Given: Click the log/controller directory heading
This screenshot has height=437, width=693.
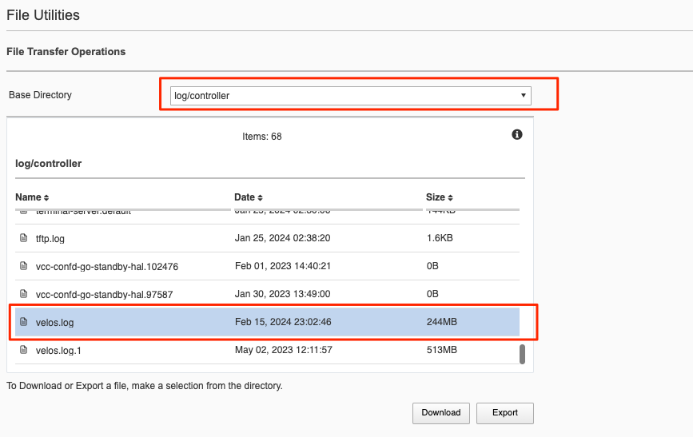Looking at the screenshot, I should tap(48, 164).
